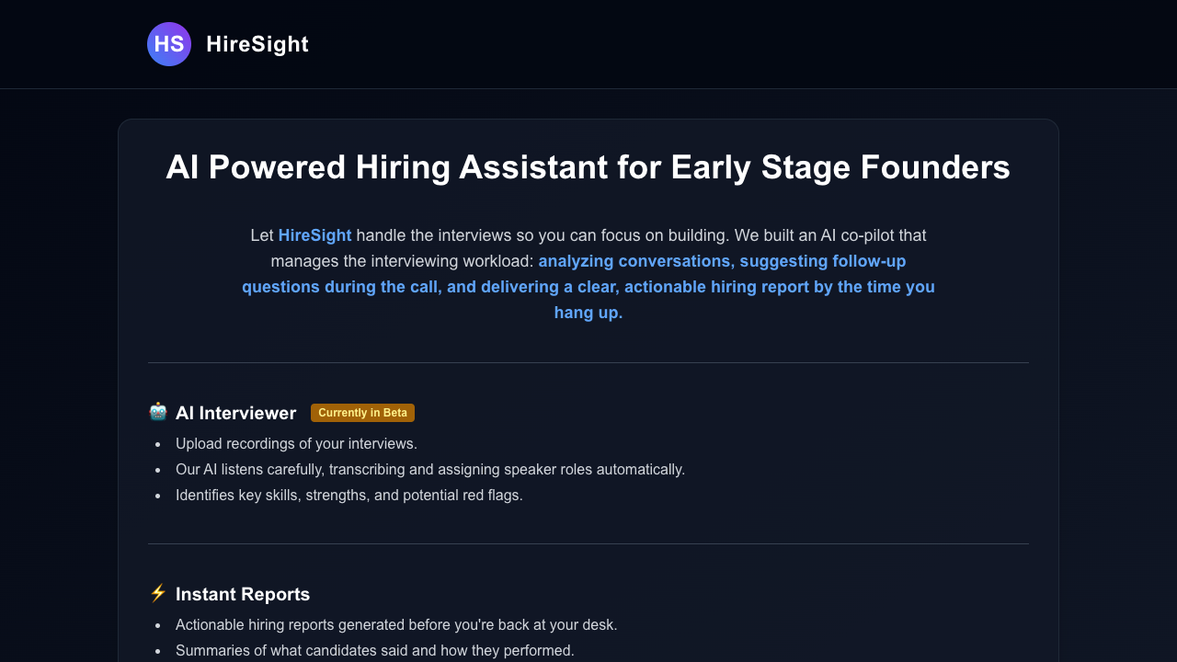Click 'Upload recordings of your interviews.' bullet
The image size is (1177, 662).
tap(296, 443)
